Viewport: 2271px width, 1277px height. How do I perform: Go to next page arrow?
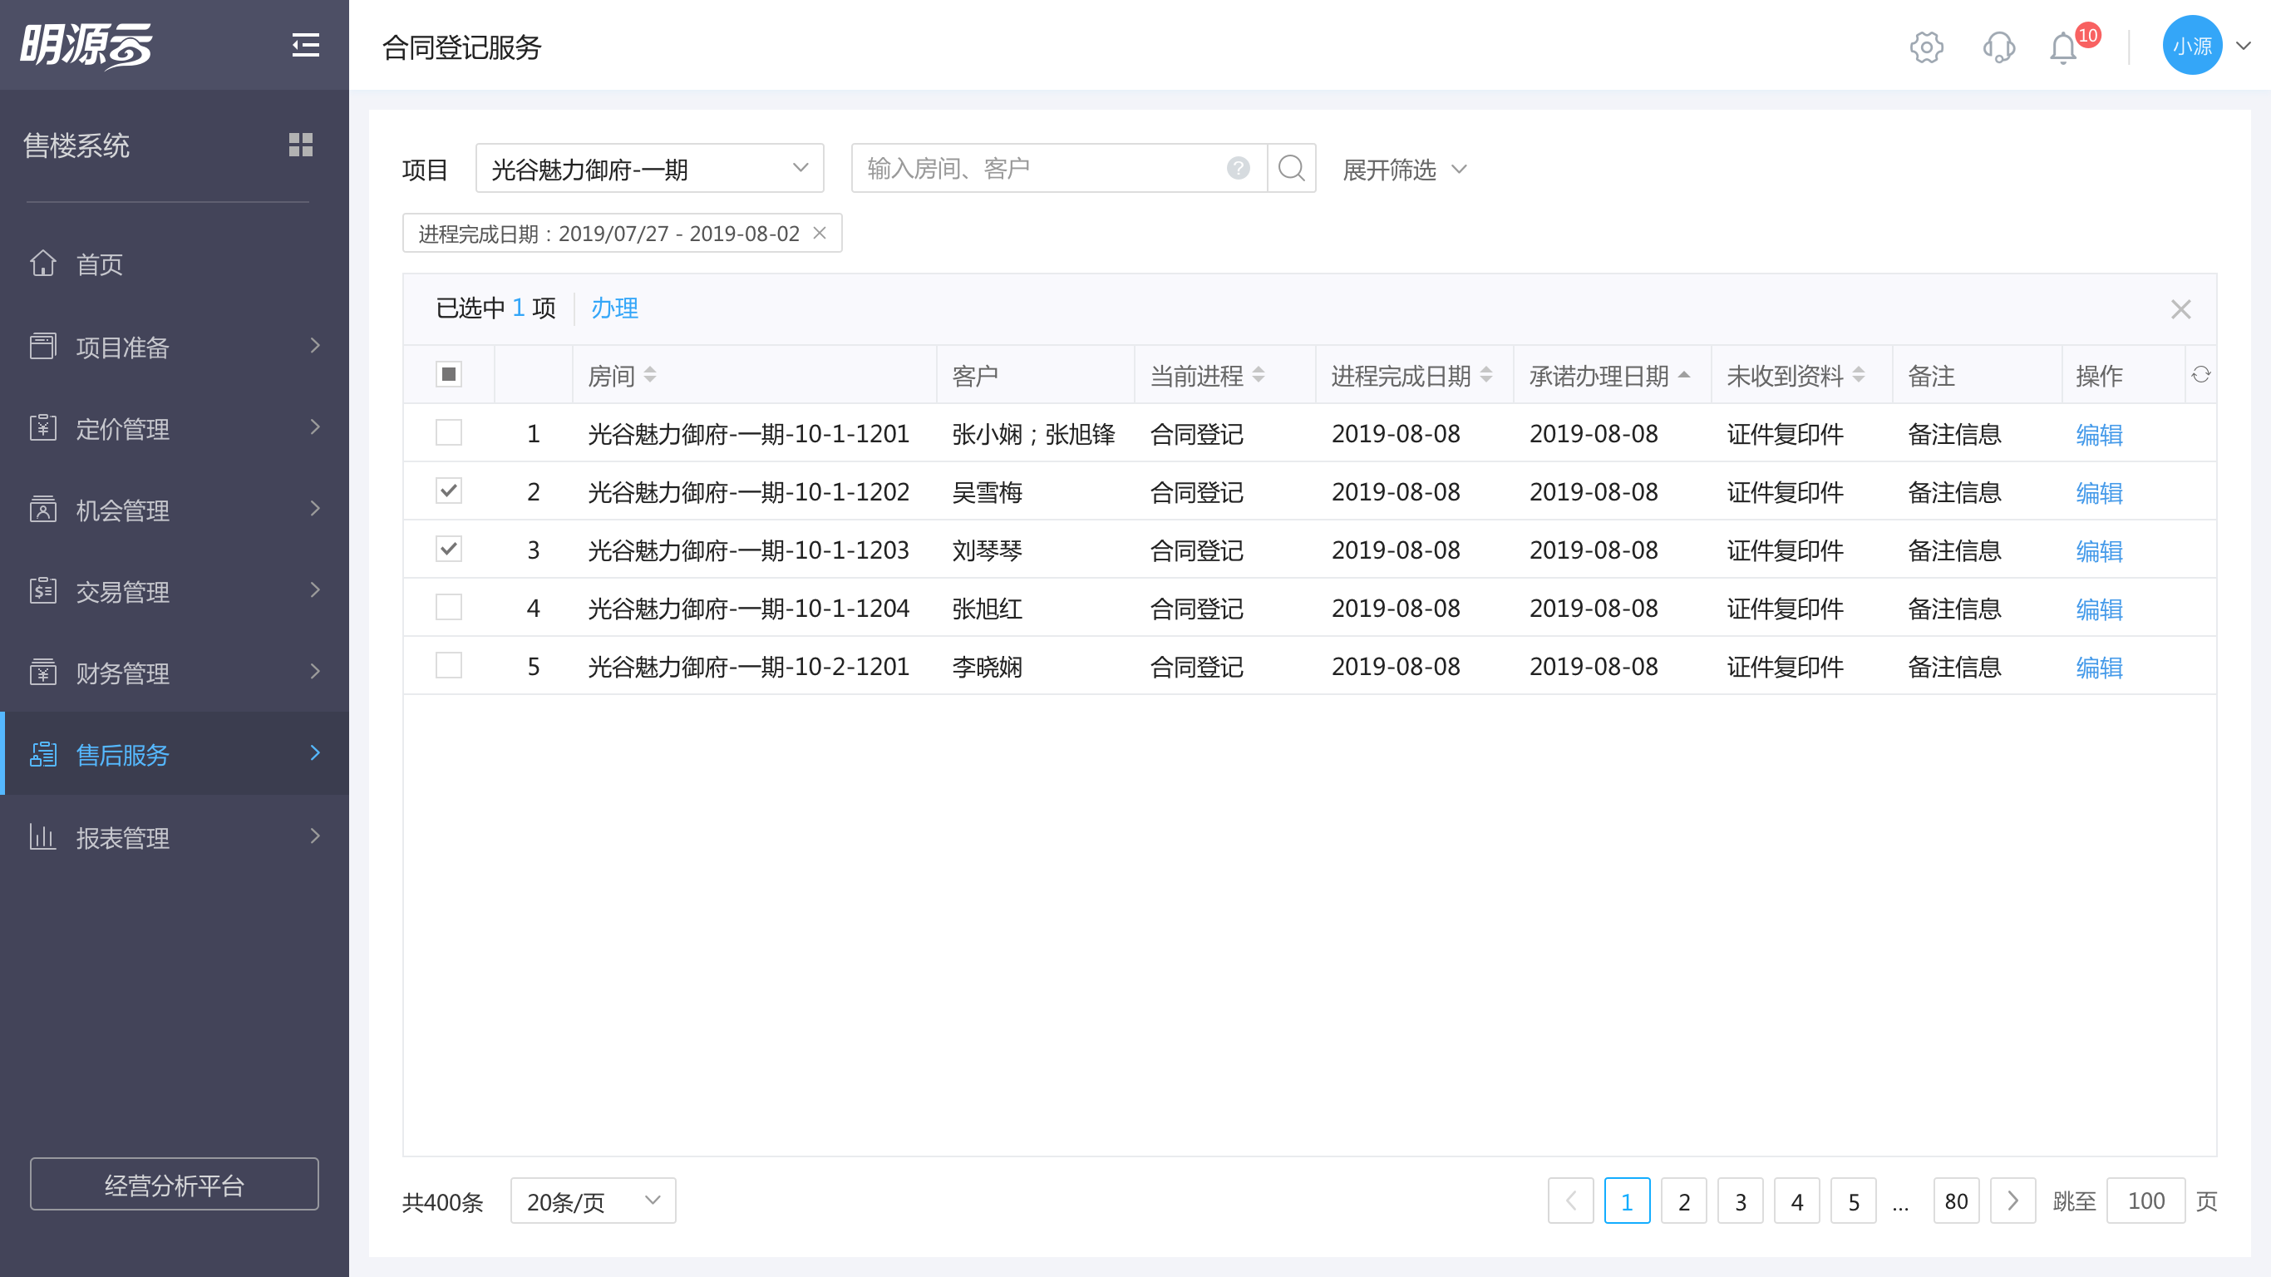2012,1201
